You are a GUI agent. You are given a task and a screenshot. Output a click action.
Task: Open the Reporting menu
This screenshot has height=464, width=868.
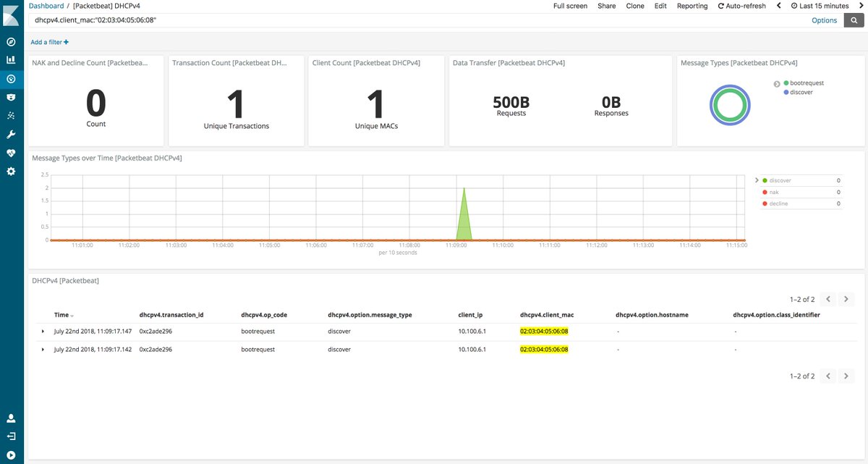coord(692,6)
